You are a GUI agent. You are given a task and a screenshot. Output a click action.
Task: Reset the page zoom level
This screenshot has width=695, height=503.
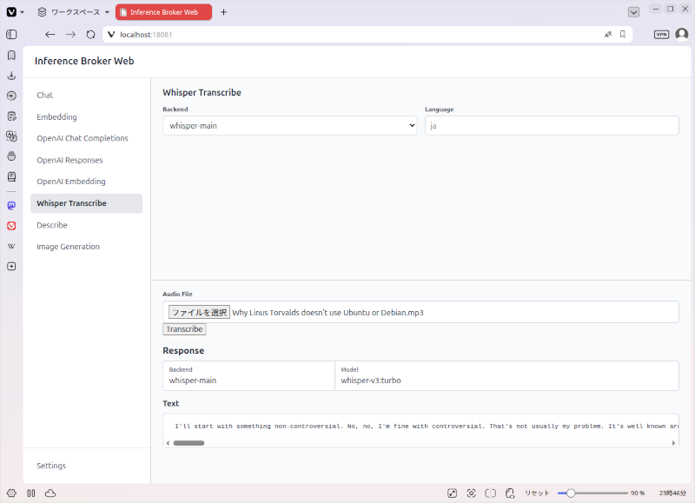tap(537, 493)
